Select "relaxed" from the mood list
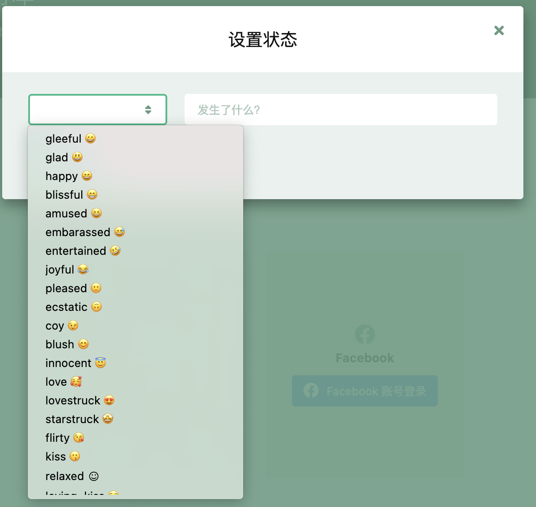This screenshot has height=507, width=536. 72,476
